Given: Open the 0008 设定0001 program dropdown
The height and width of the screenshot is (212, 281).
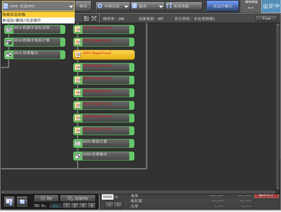Looking at the screenshot, I should (x=38, y=6).
